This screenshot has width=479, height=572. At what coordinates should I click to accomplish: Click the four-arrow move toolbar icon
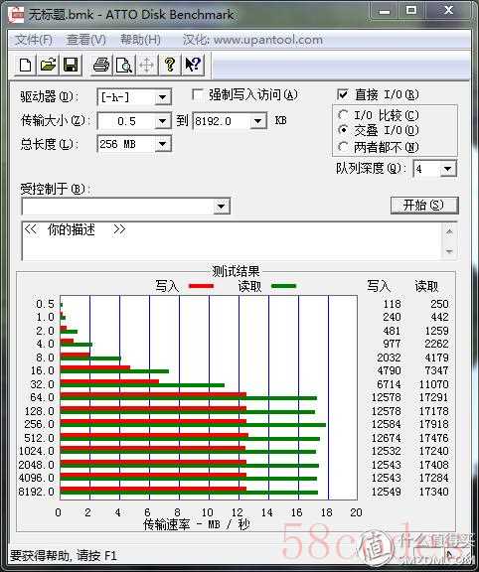(x=146, y=65)
